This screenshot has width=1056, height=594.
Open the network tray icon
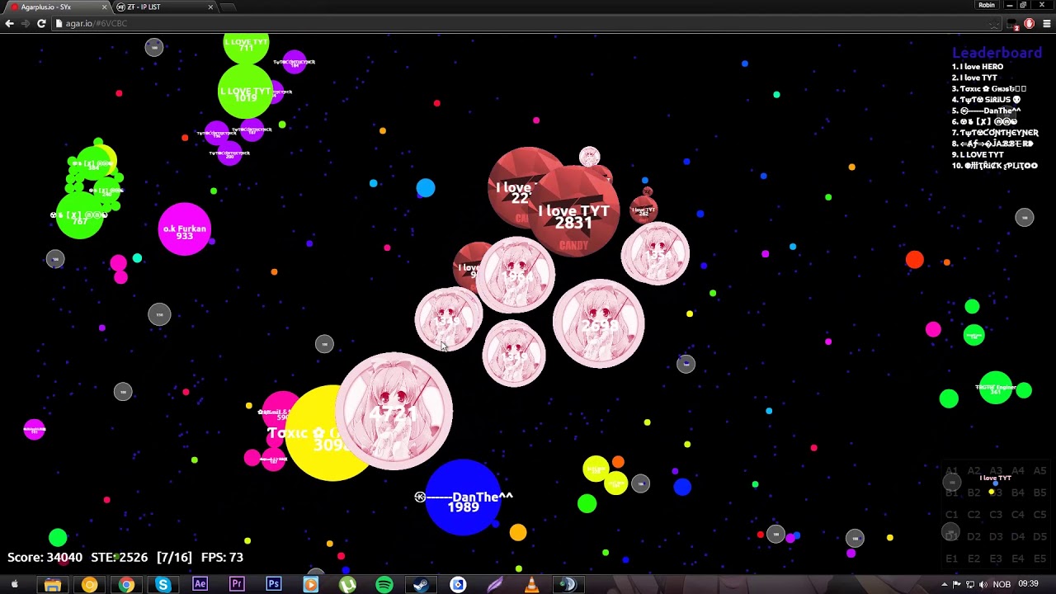click(970, 585)
